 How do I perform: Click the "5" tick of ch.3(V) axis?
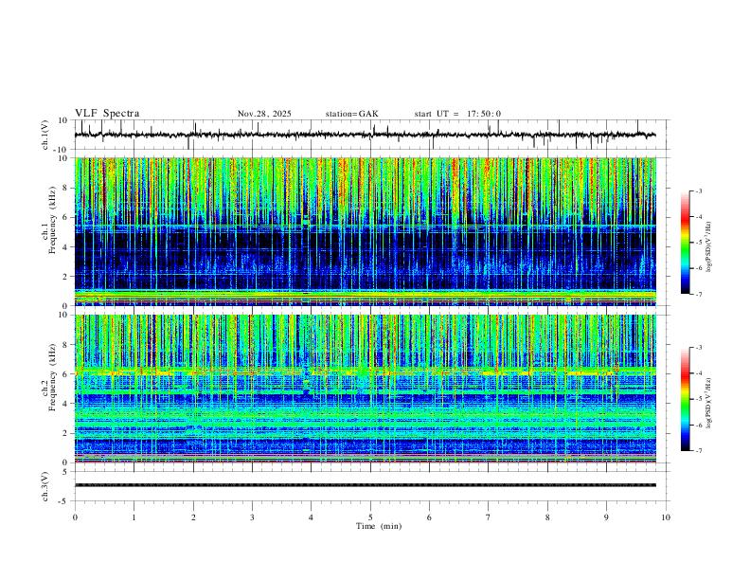click(x=65, y=471)
